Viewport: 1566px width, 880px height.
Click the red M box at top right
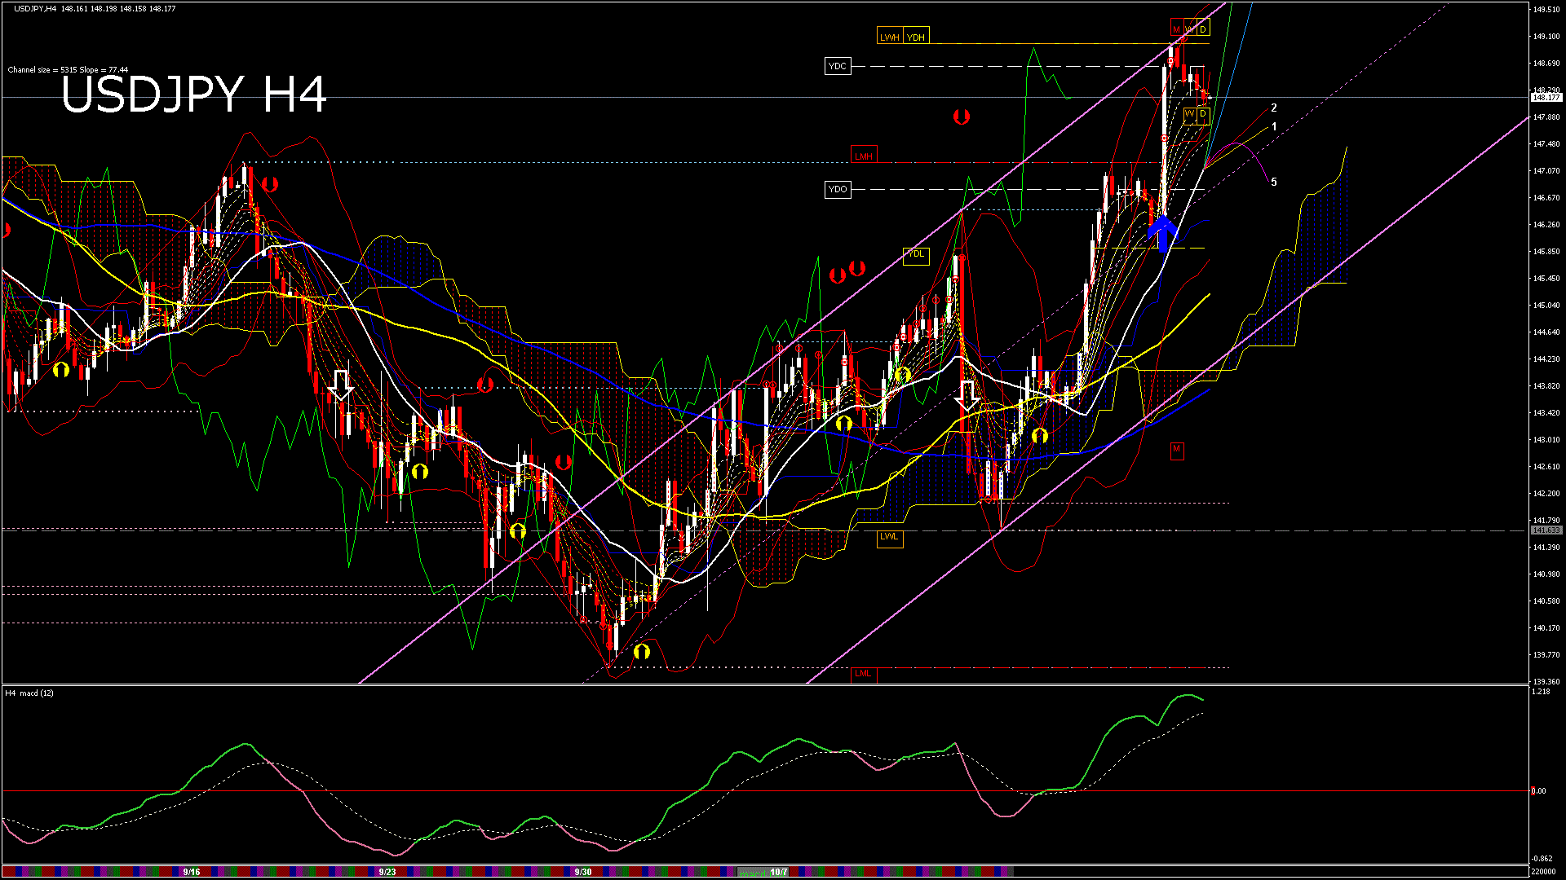pos(1176,29)
